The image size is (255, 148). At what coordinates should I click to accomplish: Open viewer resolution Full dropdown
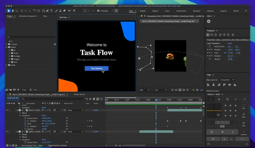(160, 90)
